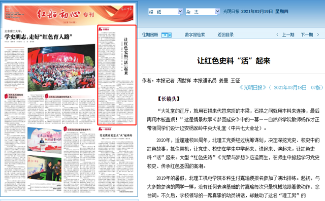Click the article 党史教育是怎么“火”起来的
Viewport: 325px width, 201px height.
pos(116,136)
